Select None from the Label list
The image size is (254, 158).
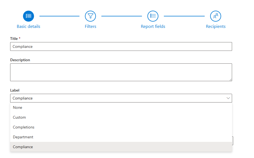[x=18, y=107]
